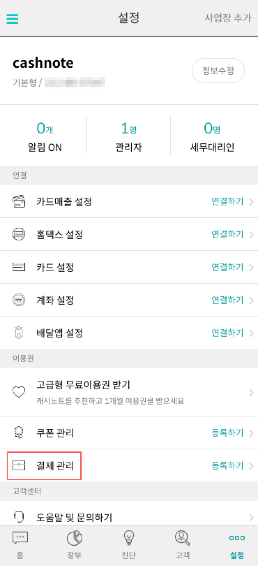This screenshot has height=566, width=258.
Task: Tap the coupon ribbon icon
Action: (x=19, y=433)
